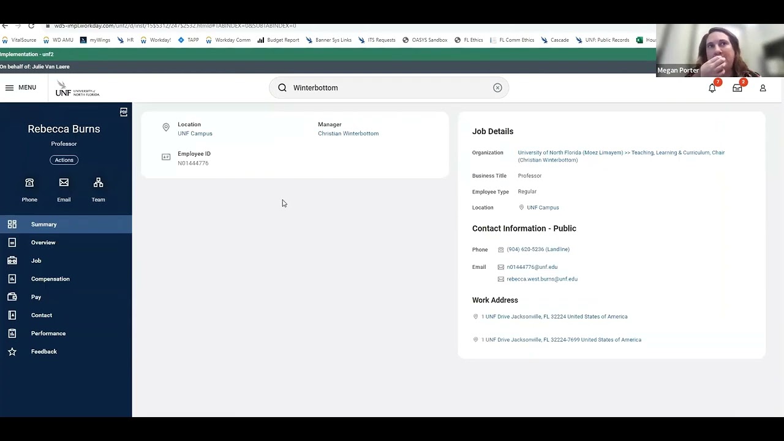This screenshot has height=441, width=784.
Task: Click the email n01444776@unf.edu
Action: [532, 267]
